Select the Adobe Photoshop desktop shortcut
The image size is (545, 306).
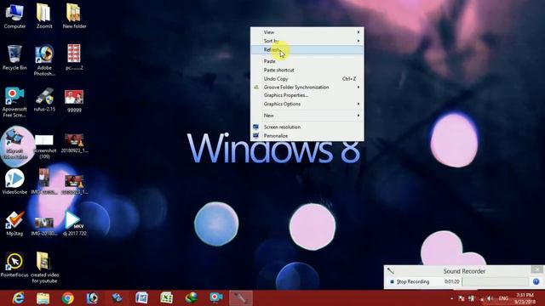[44, 60]
